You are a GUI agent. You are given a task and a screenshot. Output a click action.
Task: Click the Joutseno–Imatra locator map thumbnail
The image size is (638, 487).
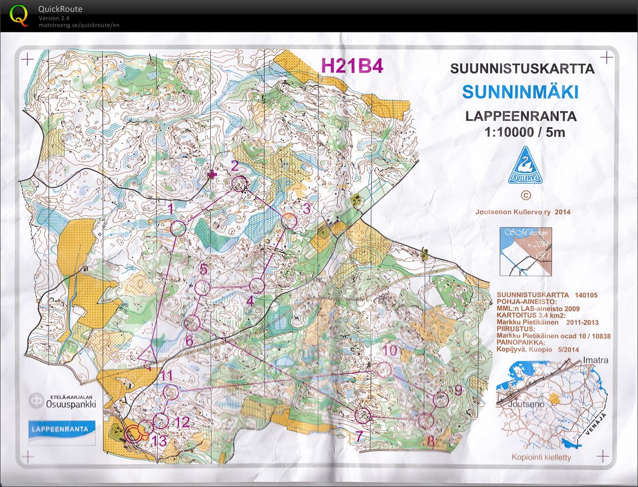click(x=552, y=403)
